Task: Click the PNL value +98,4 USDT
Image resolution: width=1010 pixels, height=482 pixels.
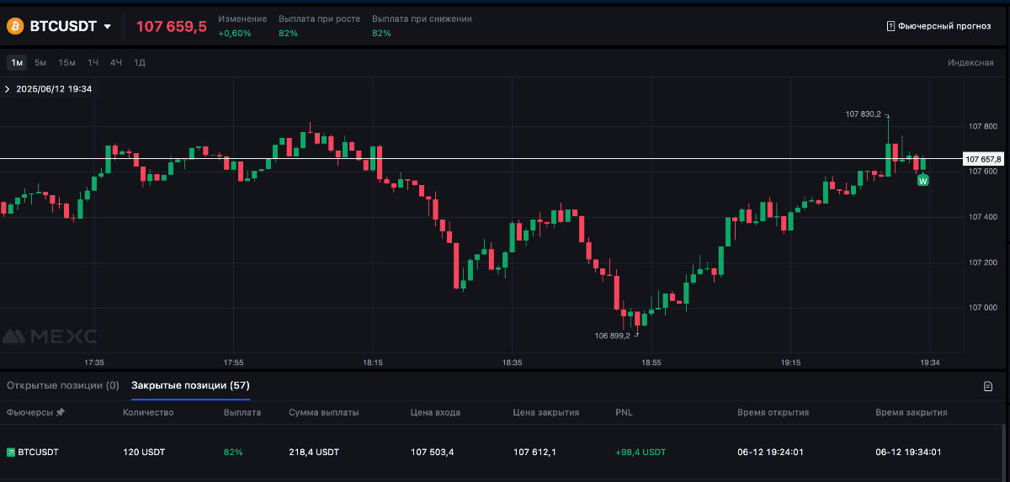Action: pos(641,453)
